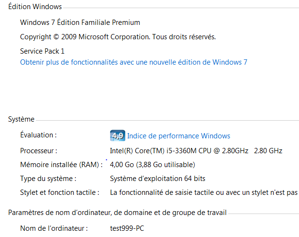This screenshot has width=299, height=237.
Task: Click the Stylet et fonction tactile label
Action: [x=59, y=192]
